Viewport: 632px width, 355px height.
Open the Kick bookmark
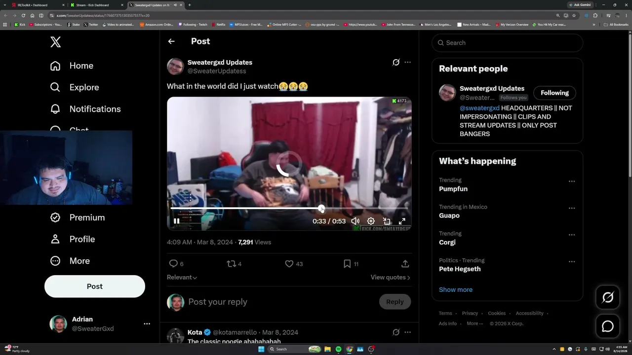click(x=20, y=24)
